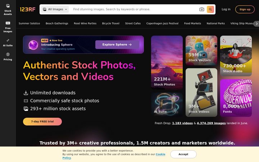Image resolution: width=259 pixels, height=162 pixels.
Task: Click the 4,374,269 images link
Action: click(211, 123)
